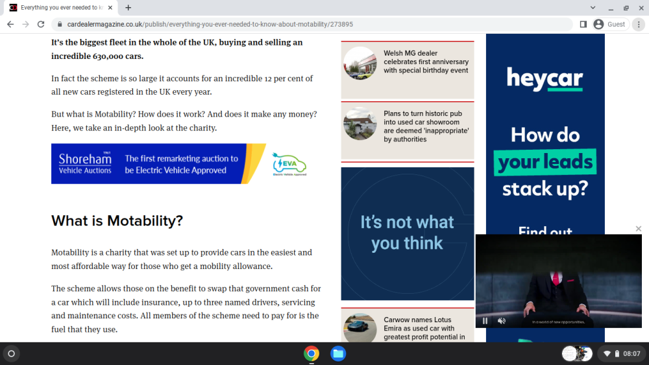
Task: Open the shelf holding-space avatar pod
Action: tap(577, 354)
